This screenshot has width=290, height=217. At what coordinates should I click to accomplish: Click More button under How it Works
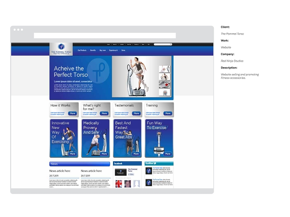click(x=72, y=113)
